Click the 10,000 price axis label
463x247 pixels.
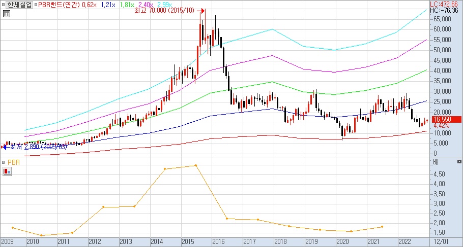click(442, 133)
